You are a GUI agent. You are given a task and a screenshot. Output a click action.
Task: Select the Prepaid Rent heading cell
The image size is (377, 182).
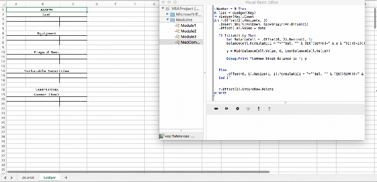click(x=47, y=52)
